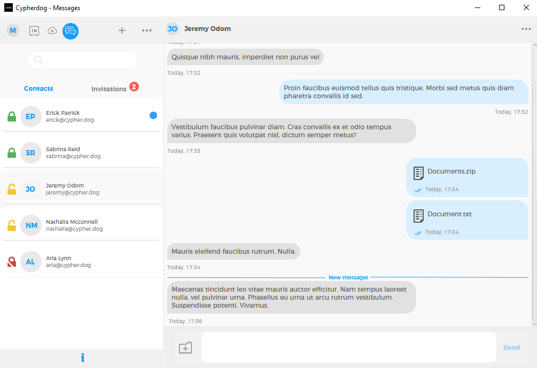Screen dimensions: 537x368
Task: Click the search magnifier icon
Action: [38, 60]
